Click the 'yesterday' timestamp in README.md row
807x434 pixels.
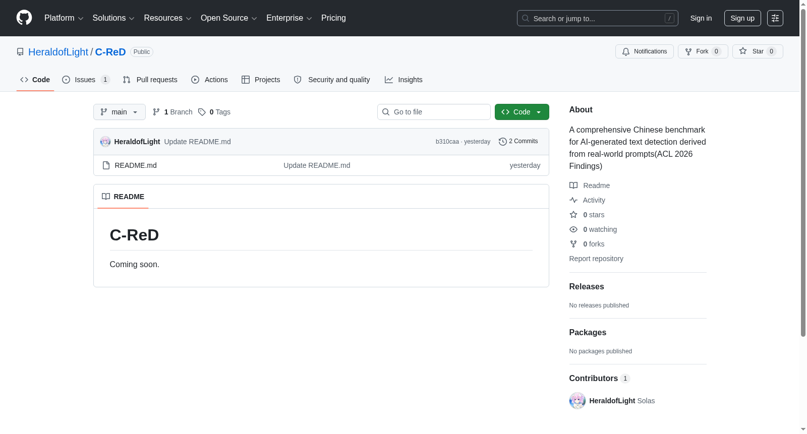coord(525,165)
